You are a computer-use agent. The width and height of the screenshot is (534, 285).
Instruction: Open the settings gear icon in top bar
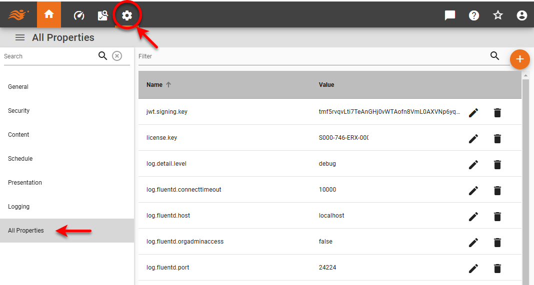click(127, 15)
